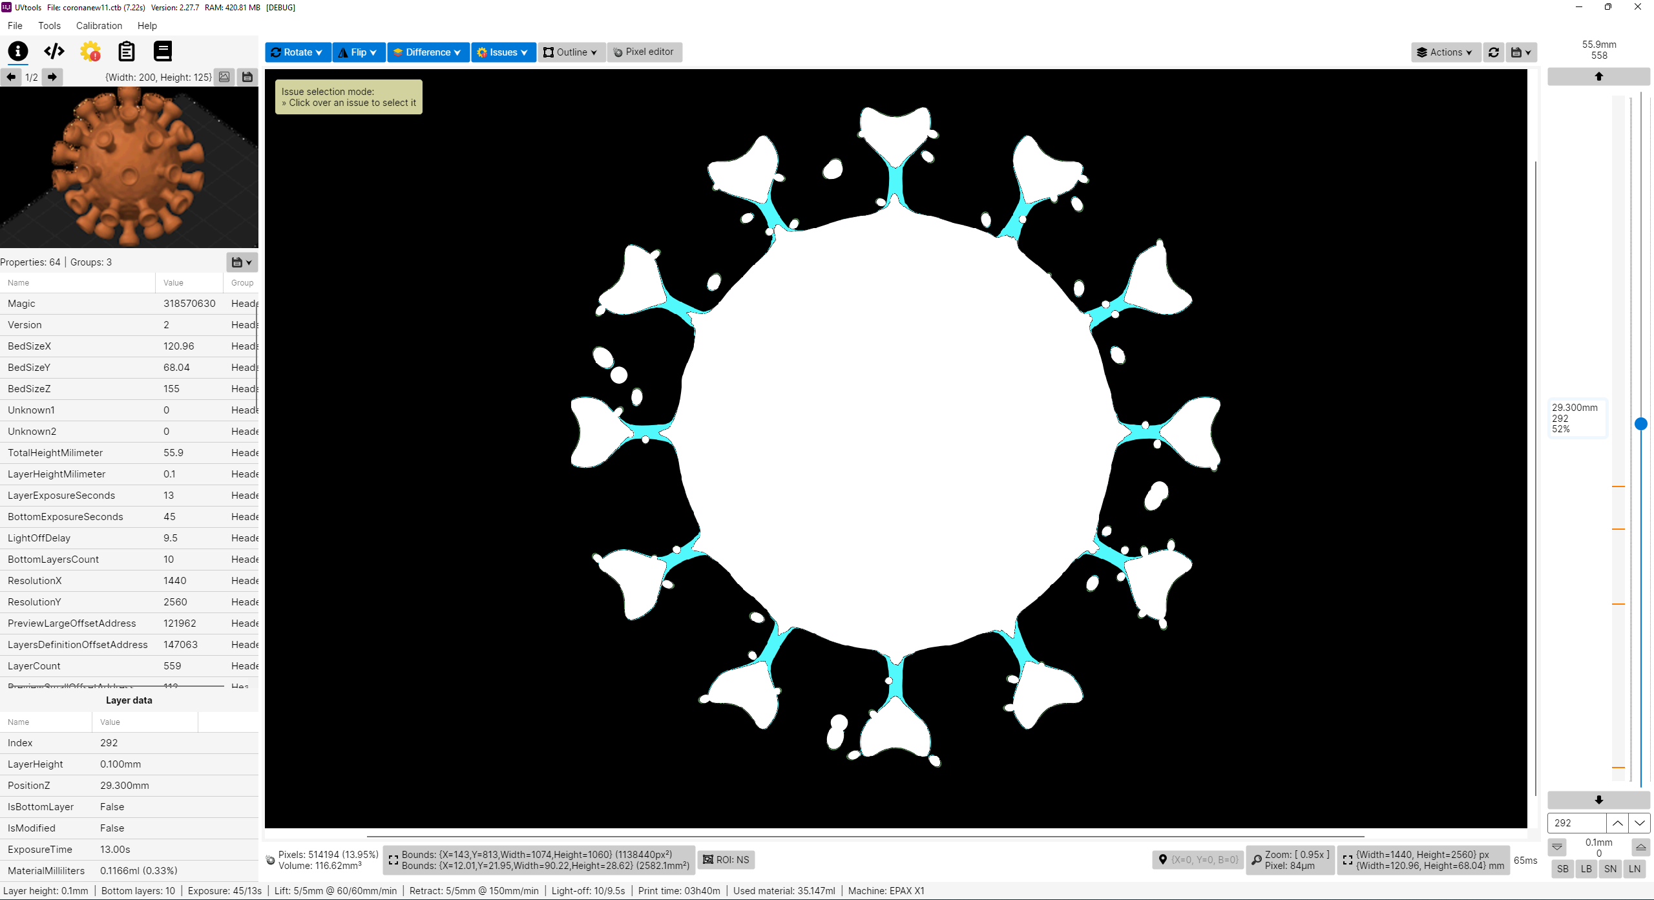
Task: Go to next thumbnail arrow
Action: tap(52, 77)
